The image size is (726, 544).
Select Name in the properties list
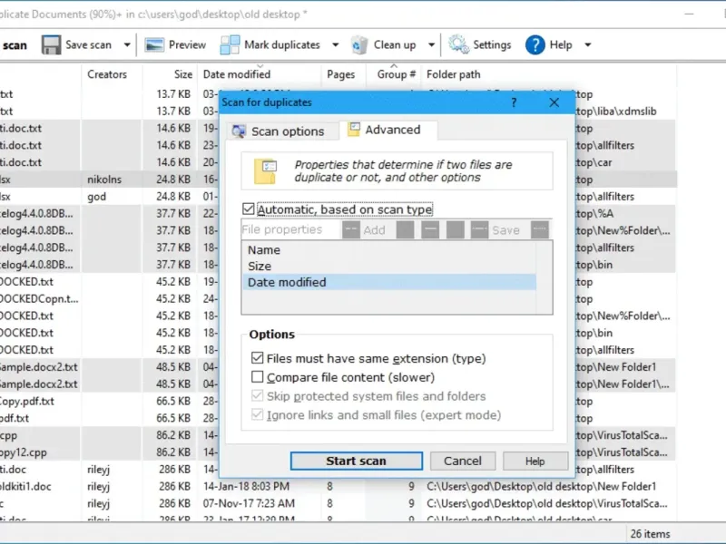[x=389, y=250]
